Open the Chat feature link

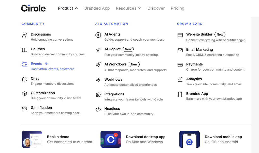[x=35, y=78]
